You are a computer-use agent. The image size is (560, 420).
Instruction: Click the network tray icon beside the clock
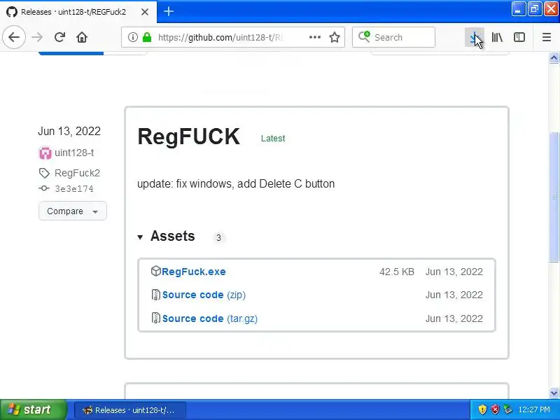(x=507, y=409)
